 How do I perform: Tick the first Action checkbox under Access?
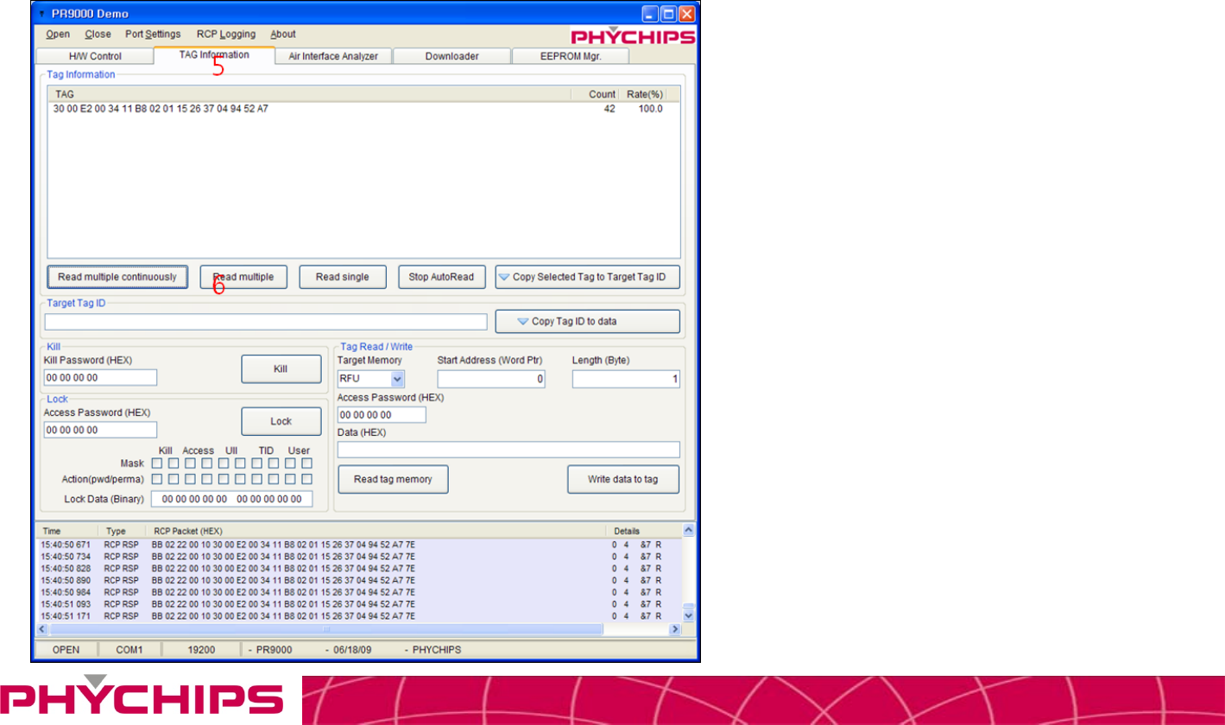pos(190,479)
